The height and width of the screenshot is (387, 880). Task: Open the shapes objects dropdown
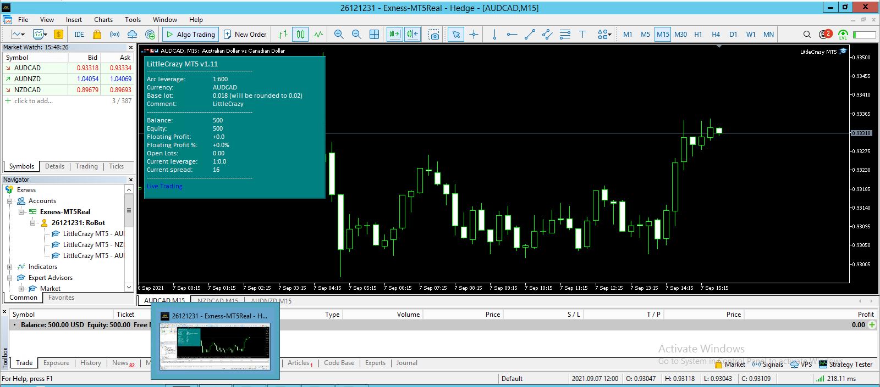point(604,34)
